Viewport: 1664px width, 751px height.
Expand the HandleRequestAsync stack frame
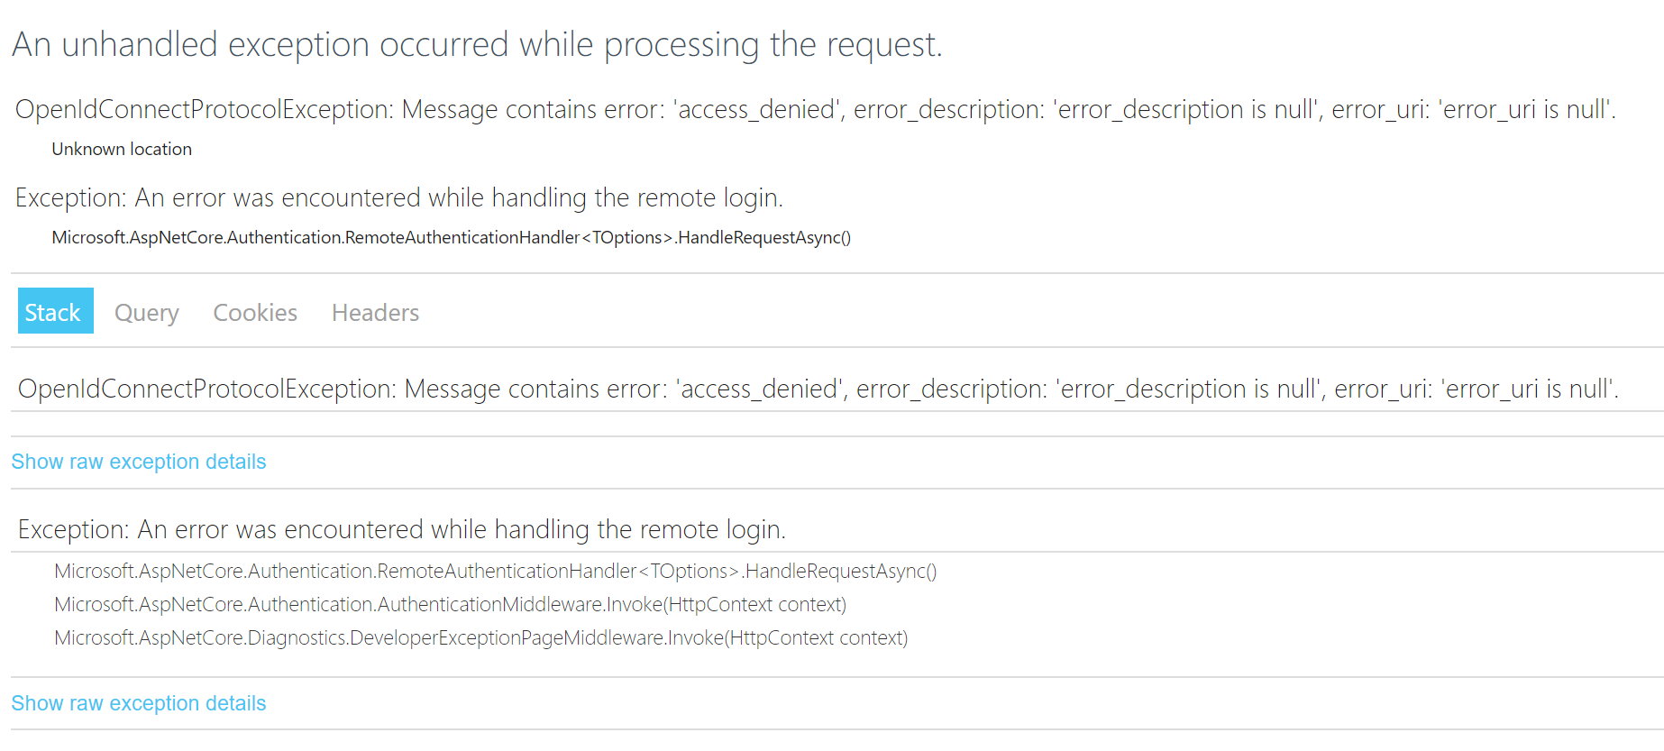point(494,571)
